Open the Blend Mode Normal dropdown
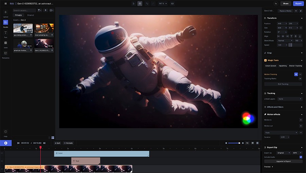This screenshot has width=306, height=173. click(x=285, y=40)
